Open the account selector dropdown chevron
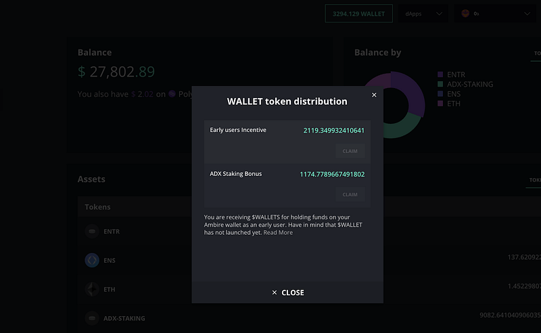This screenshot has width=541, height=333. 527,14
